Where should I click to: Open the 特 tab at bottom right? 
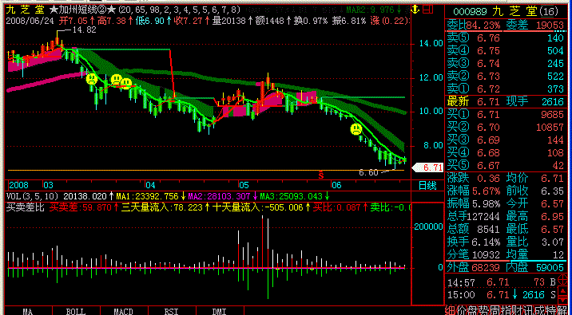(551, 310)
